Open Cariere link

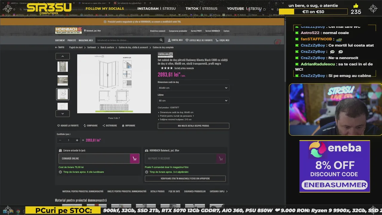coord(226,31)
